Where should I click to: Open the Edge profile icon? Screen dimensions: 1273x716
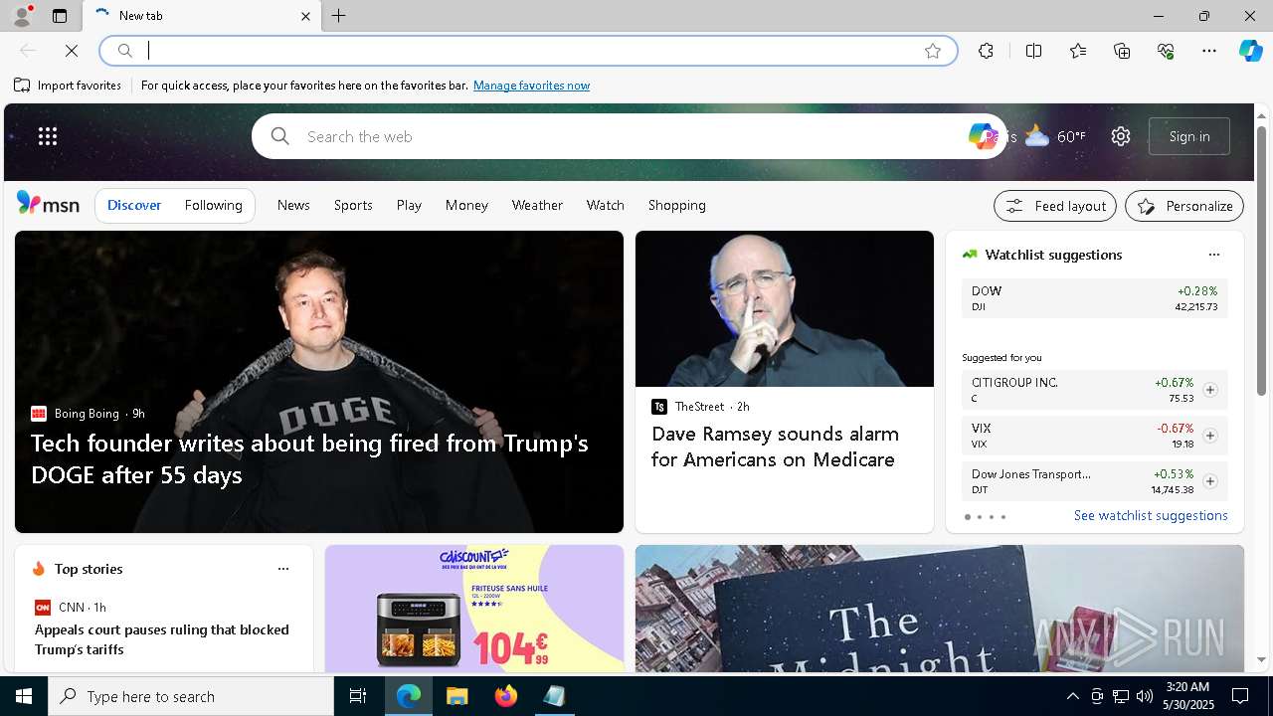pyautogui.click(x=21, y=16)
